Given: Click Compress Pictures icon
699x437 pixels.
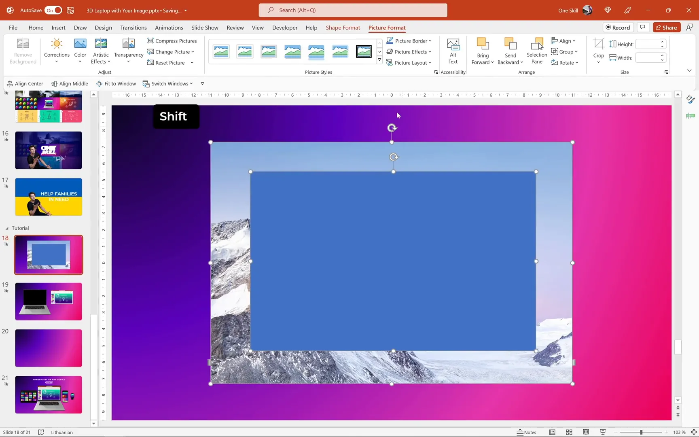Looking at the screenshot, I should [150, 41].
